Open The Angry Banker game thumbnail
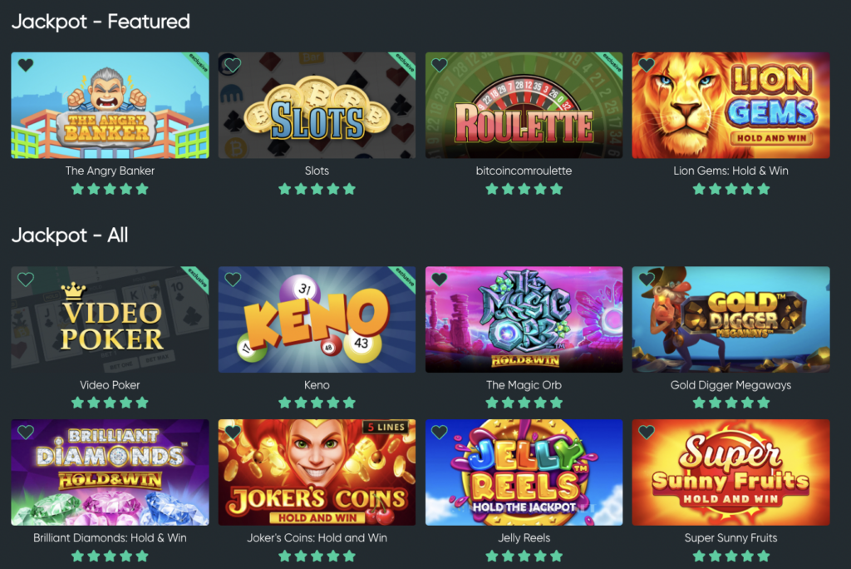Image resolution: width=851 pixels, height=569 pixels. coord(110,106)
